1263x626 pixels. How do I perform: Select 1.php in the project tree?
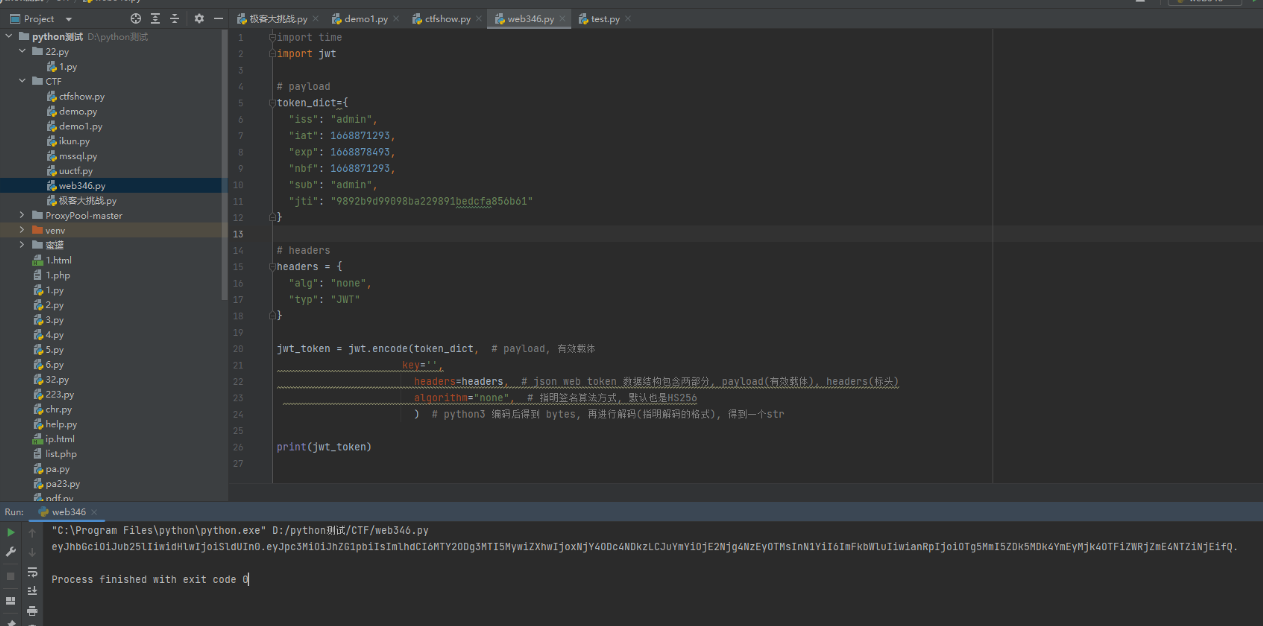[x=52, y=275]
